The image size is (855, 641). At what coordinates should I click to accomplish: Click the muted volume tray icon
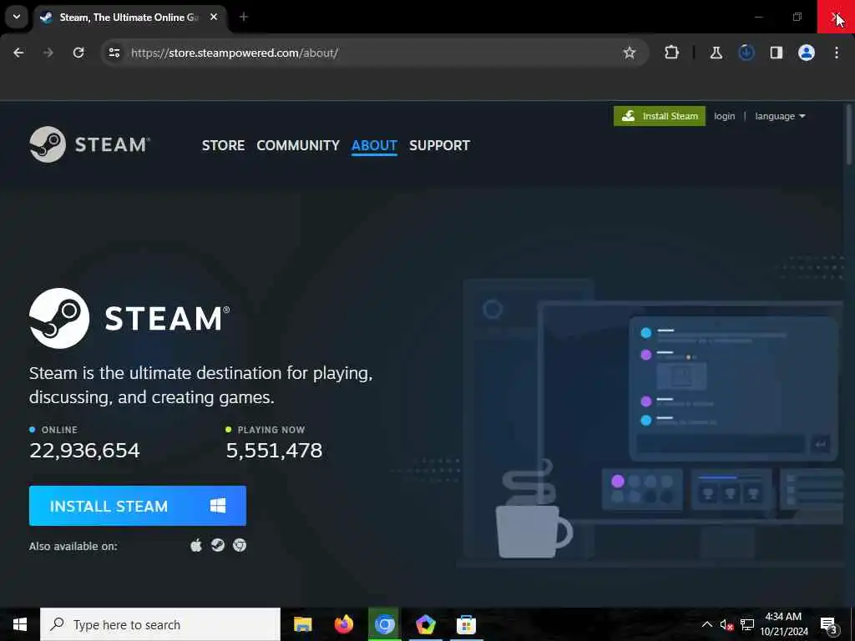point(726,624)
